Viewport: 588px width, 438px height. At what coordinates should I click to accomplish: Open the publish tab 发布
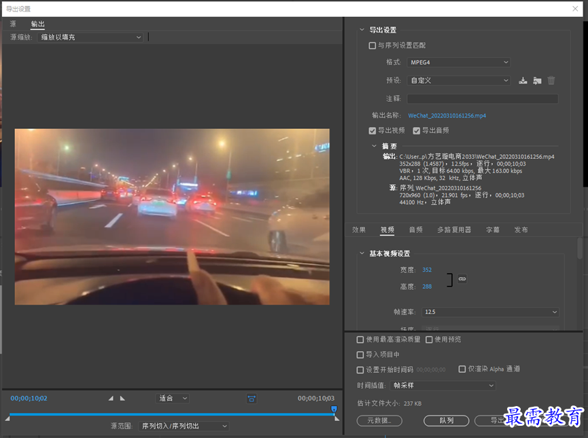coord(521,230)
